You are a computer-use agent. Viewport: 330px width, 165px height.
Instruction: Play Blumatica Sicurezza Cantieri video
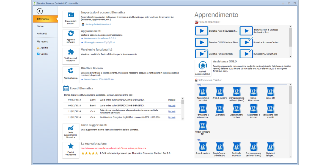point(246,42)
